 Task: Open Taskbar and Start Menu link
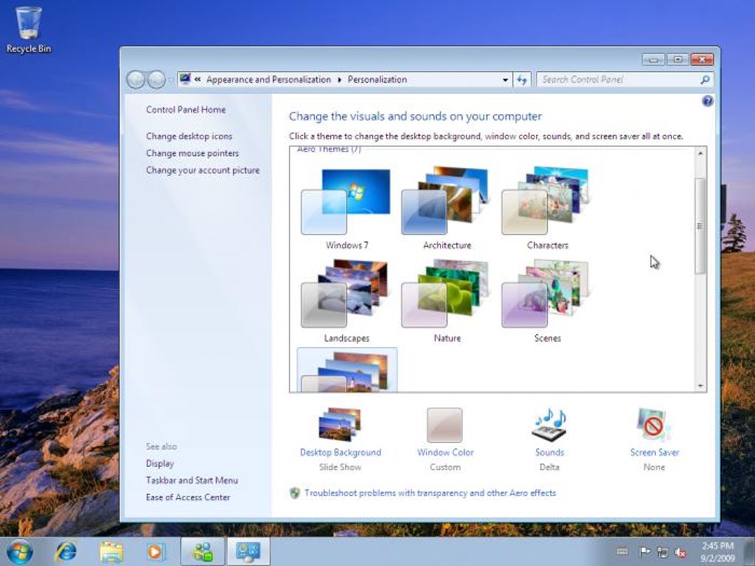click(192, 480)
